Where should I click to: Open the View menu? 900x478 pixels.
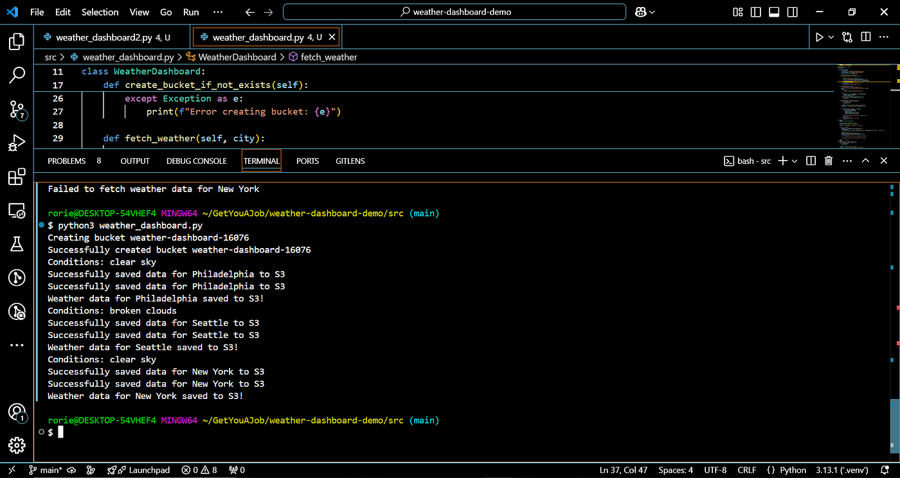139,12
